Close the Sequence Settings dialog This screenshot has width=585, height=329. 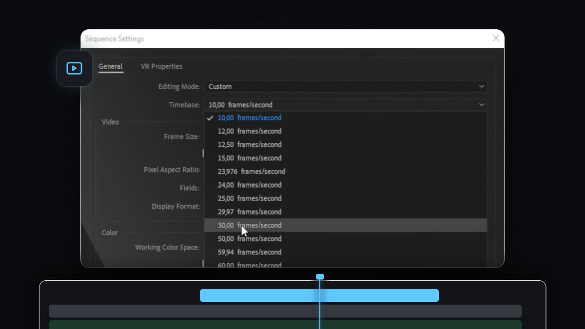[x=496, y=39]
